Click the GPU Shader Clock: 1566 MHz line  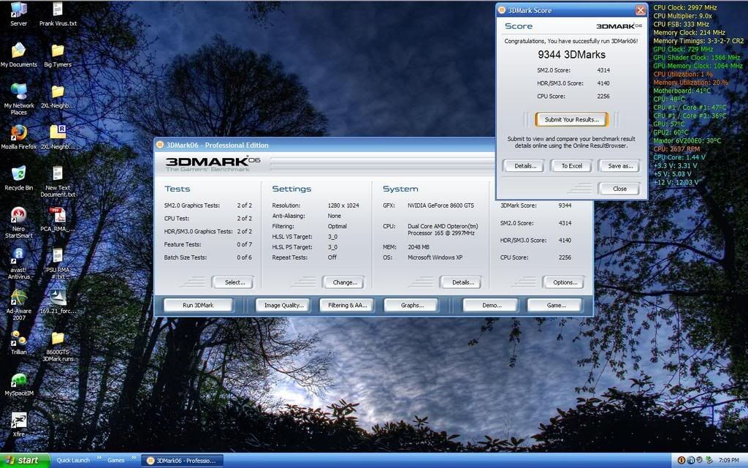696,57
